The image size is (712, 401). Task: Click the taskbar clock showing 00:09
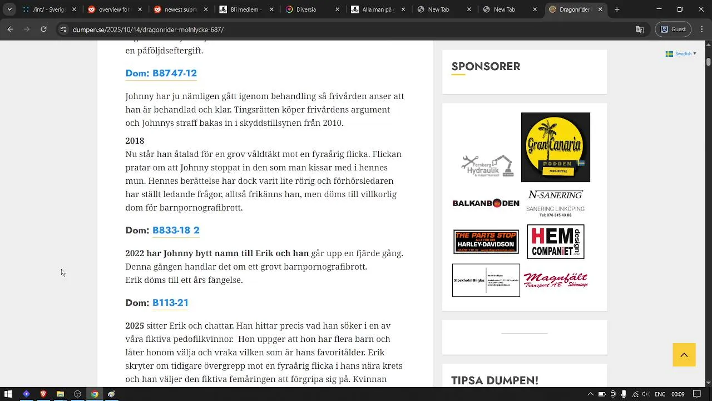pos(678,394)
